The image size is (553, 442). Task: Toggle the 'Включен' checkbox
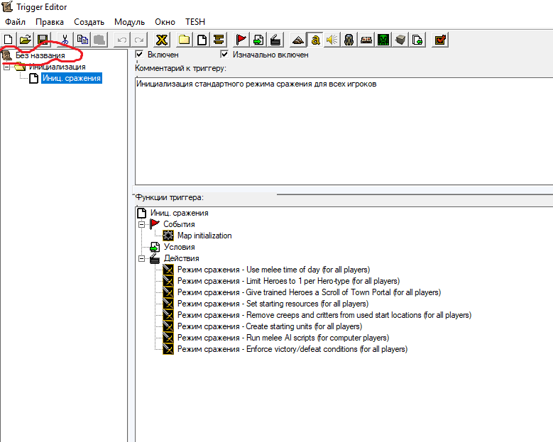[x=140, y=55]
